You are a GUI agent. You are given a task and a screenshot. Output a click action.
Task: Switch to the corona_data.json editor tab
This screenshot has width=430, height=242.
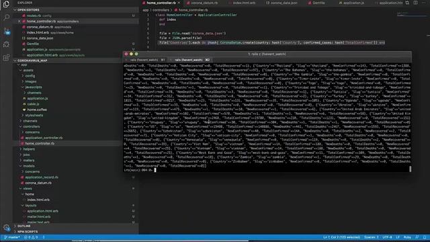coord(284,3)
